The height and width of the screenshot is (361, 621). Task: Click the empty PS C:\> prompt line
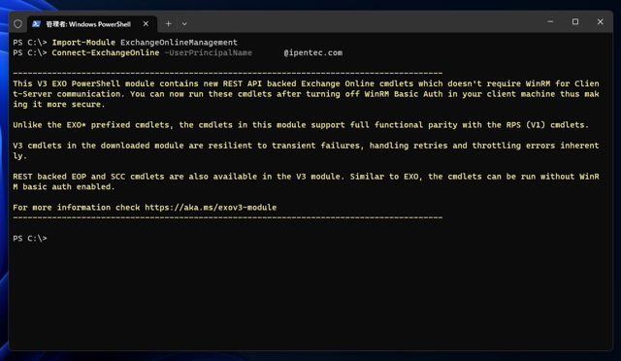[30, 238]
